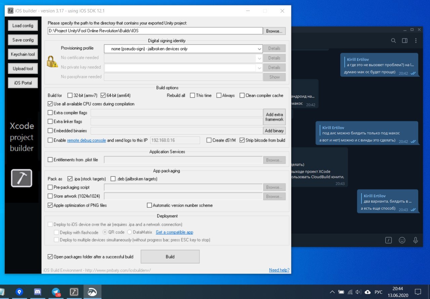Show hidden system tray icons
This screenshot has width=430, height=299.
332,292
